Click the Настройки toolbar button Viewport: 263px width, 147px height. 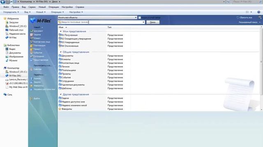click(76, 12)
